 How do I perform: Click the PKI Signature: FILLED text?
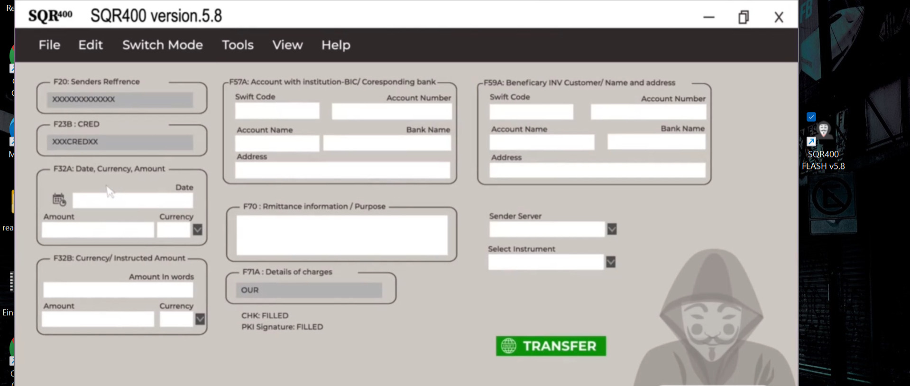[x=282, y=327]
